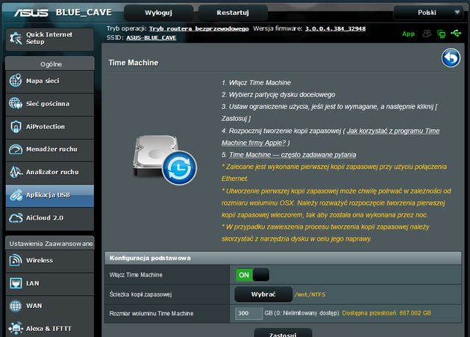The width and height of the screenshot is (470, 337).
Task: Click the ASUS logo
Action: click(x=31, y=13)
